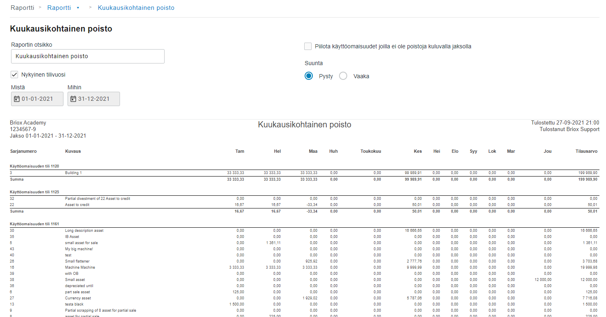Enable Piilota käyttöomaisuudet checkbox
Viewport: 606px width, 317px height.
tap(308, 46)
